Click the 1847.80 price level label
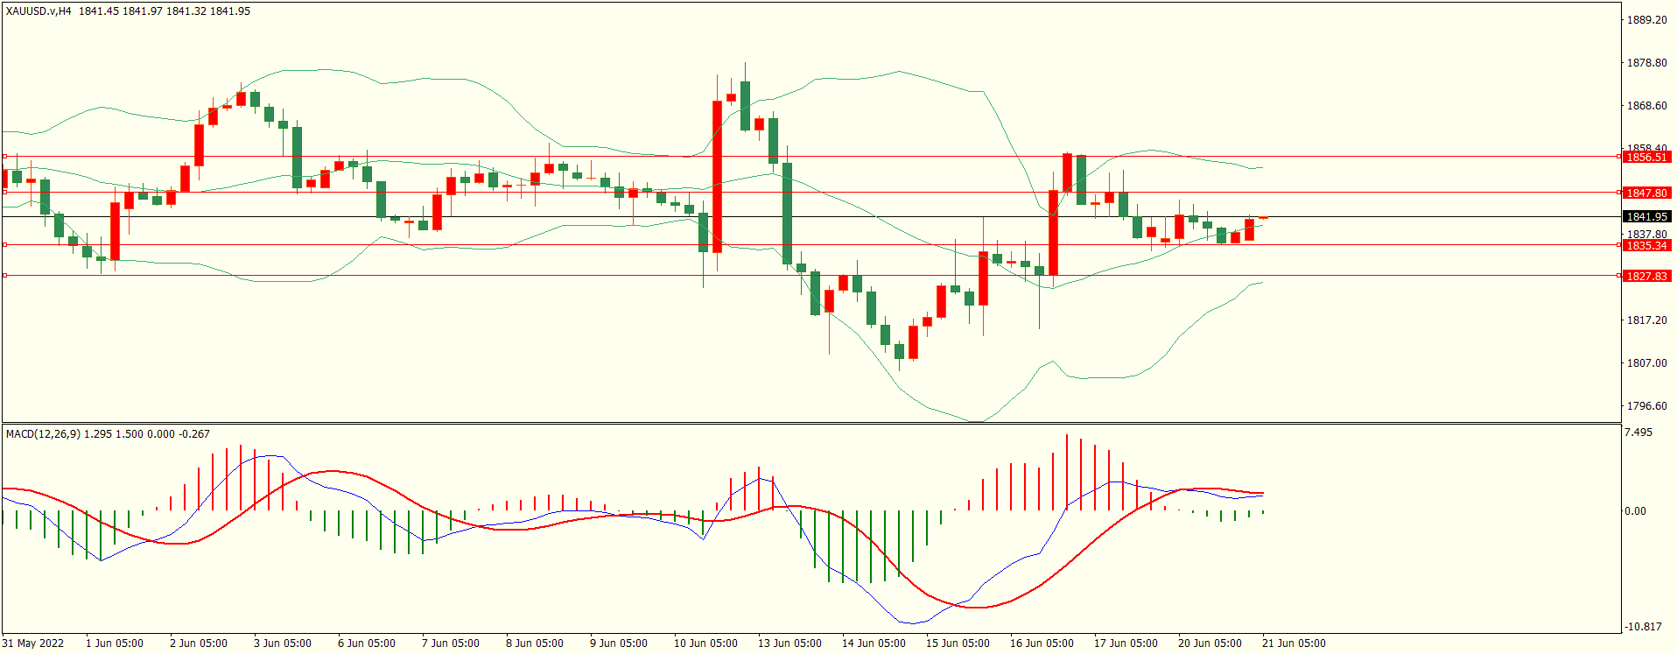The width and height of the screenshot is (1677, 654). (x=1646, y=193)
